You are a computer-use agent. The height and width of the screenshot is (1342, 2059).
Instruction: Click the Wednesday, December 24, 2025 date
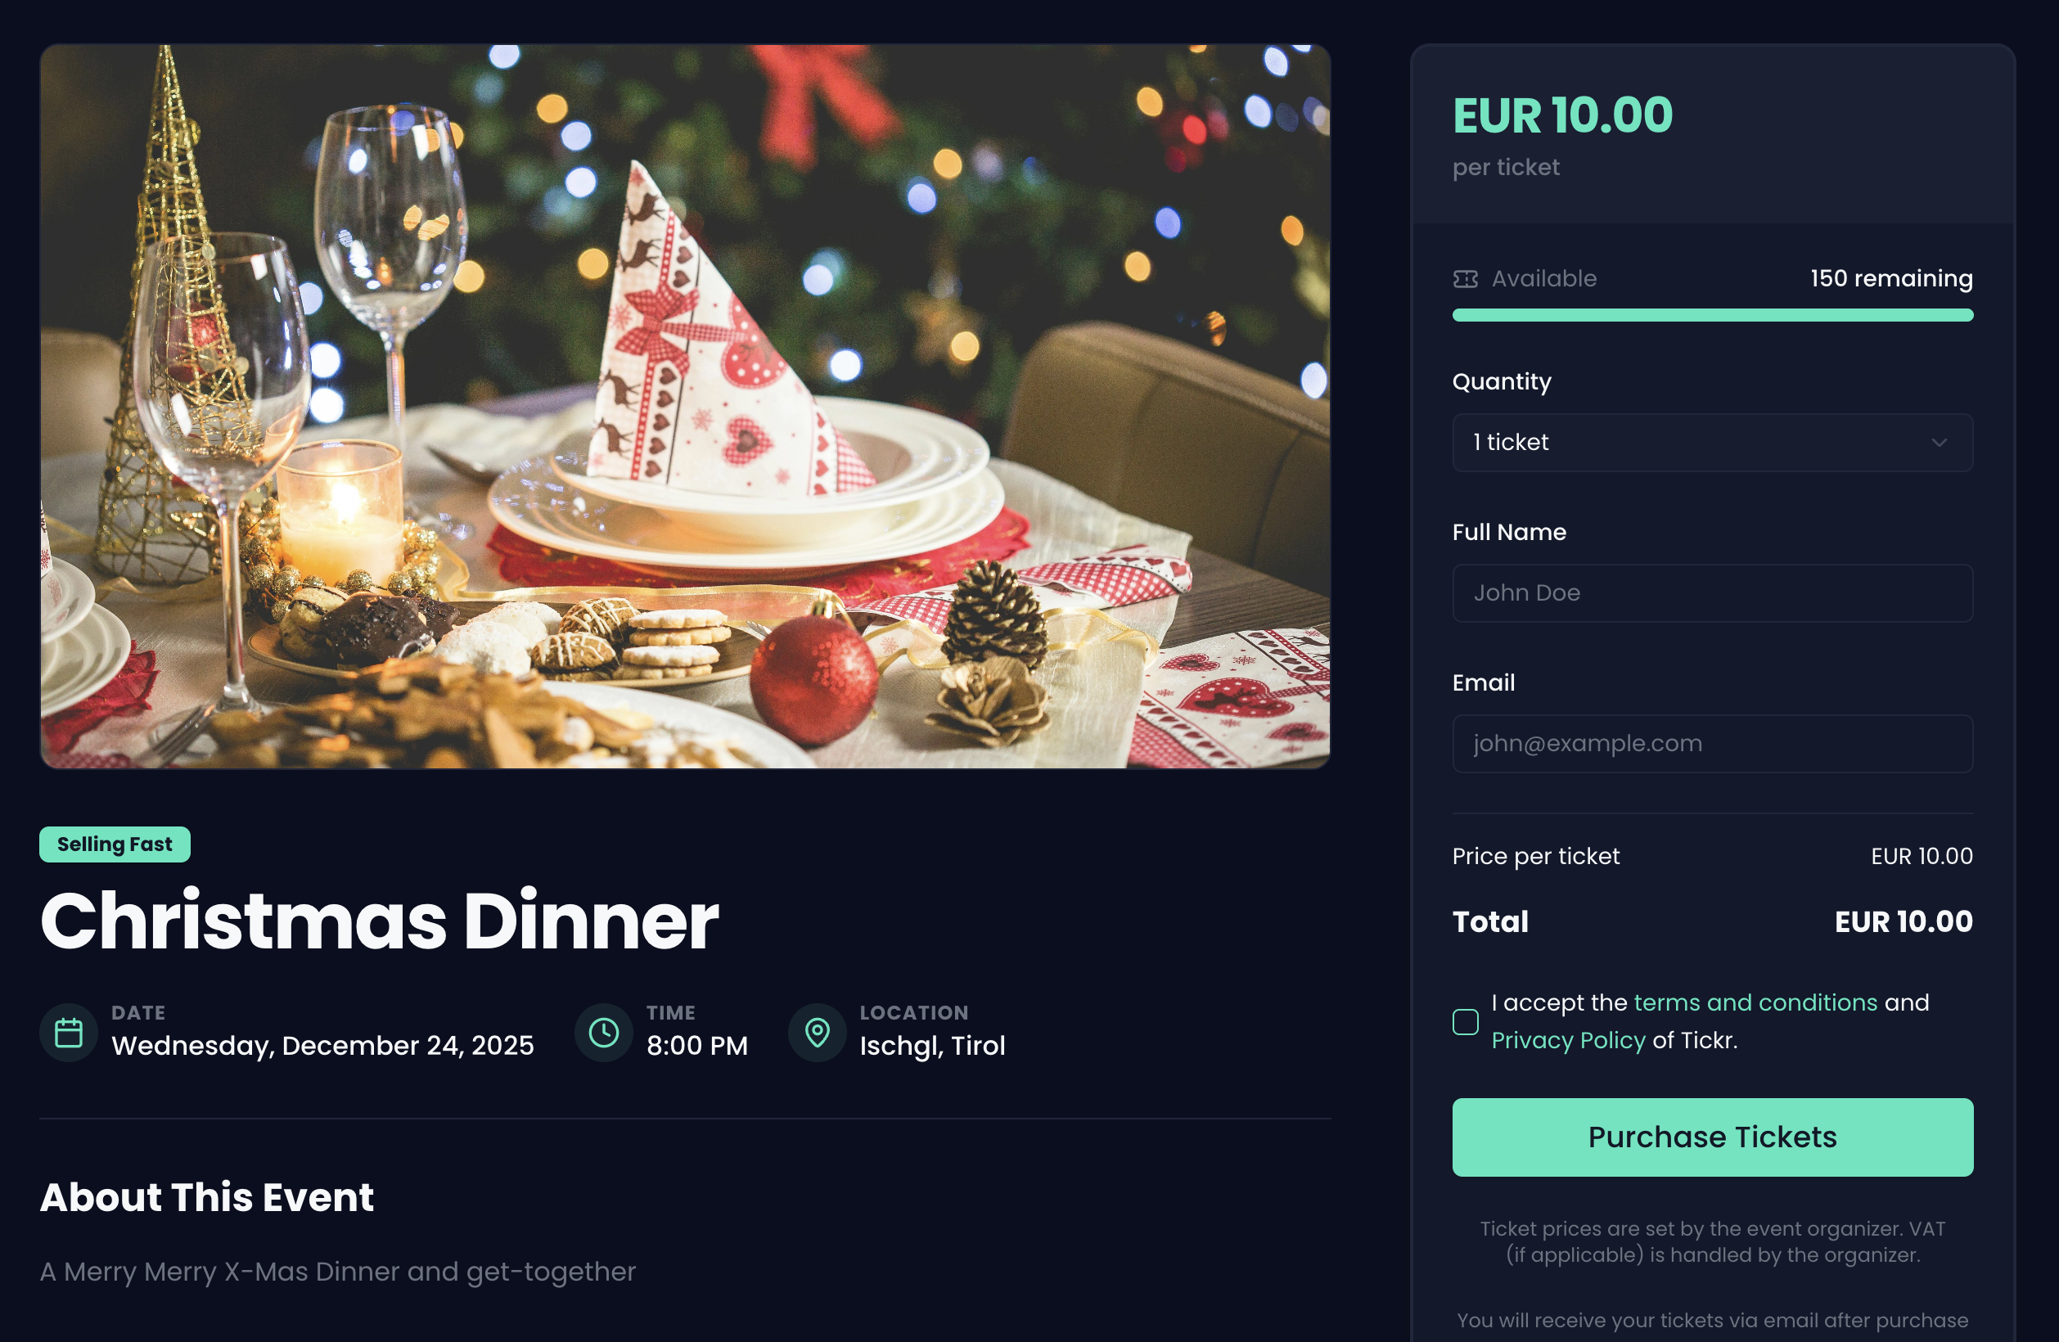point(322,1045)
